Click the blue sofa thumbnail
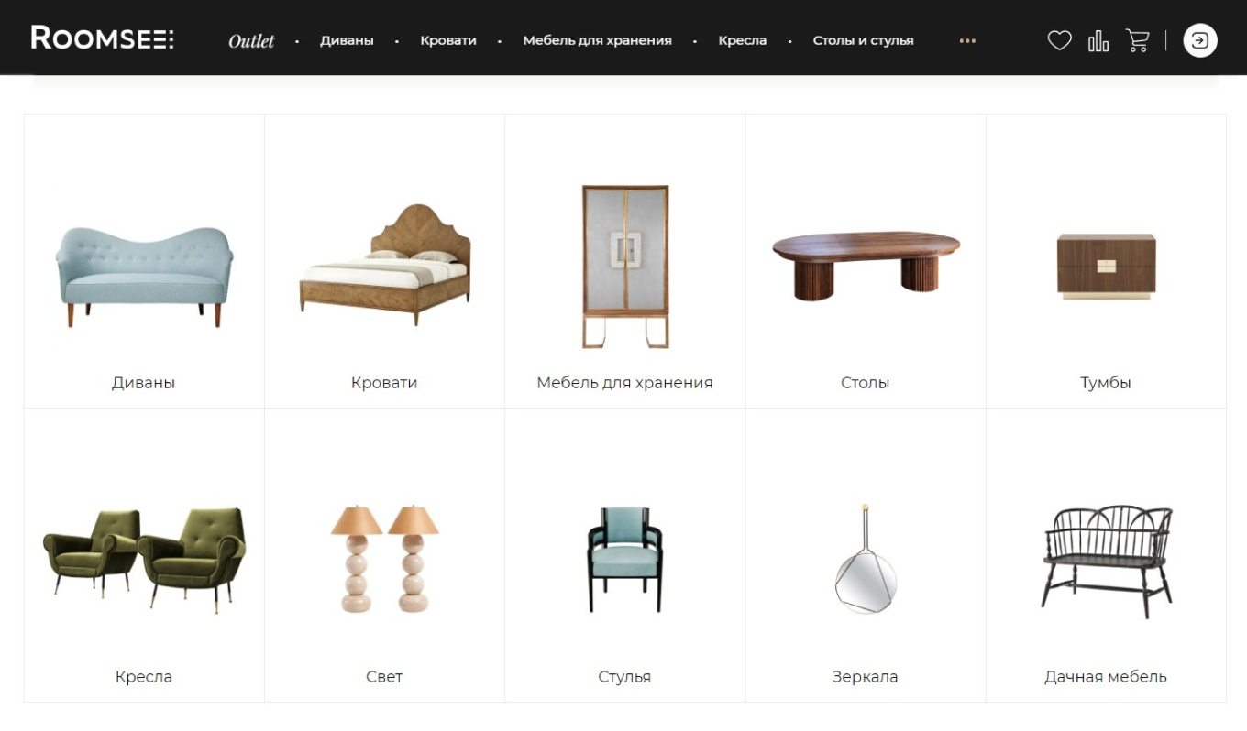1247x731 pixels. 144,275
